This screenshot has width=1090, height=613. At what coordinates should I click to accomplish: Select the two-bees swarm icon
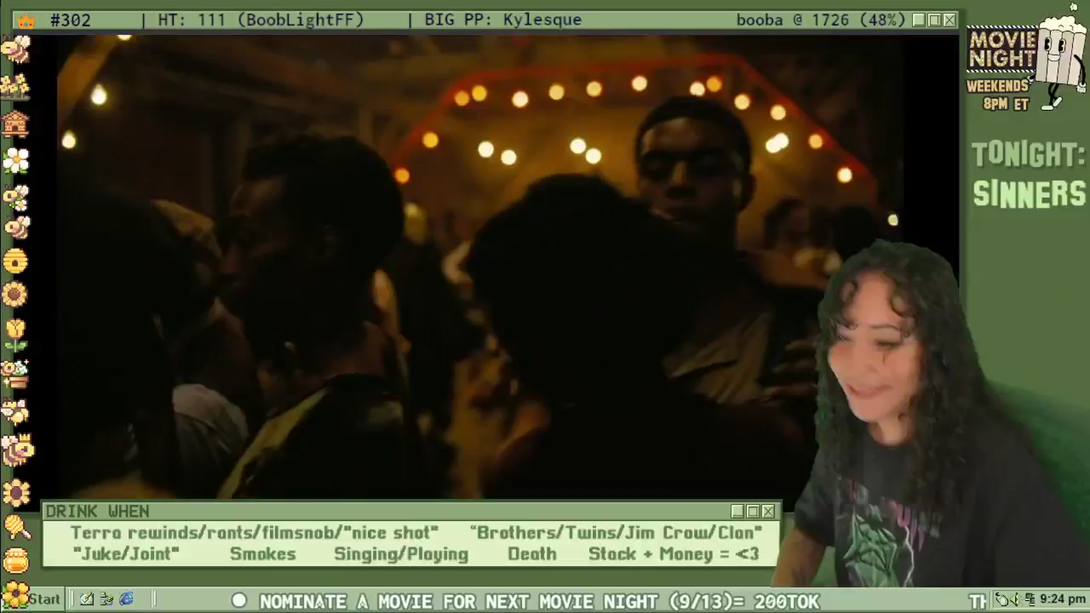pyautogui.click(x=16, y=413)
